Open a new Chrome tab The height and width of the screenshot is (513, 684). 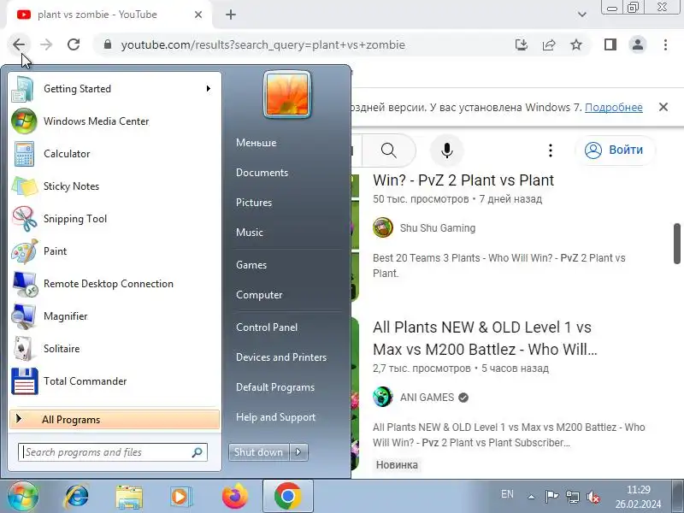pyautogui.click(x=231, y=15)
